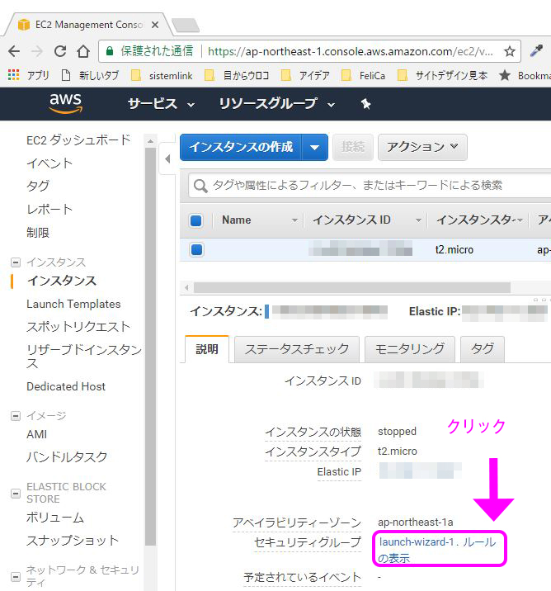Open the 新しいタブ bookmark
The height and width of the screenshot is (591, 551).
tap(91, 75)
